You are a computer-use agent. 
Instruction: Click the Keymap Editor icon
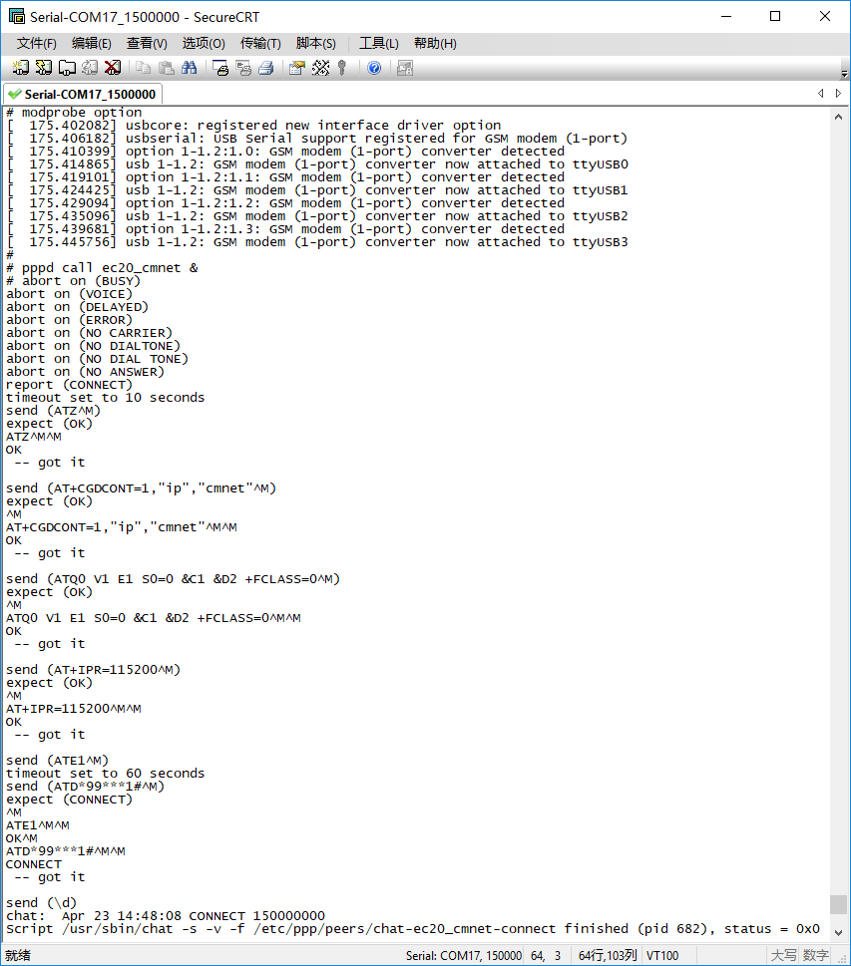(320, 68)
